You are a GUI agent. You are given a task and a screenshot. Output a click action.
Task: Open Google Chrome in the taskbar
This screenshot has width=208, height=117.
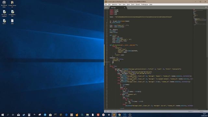119,115
